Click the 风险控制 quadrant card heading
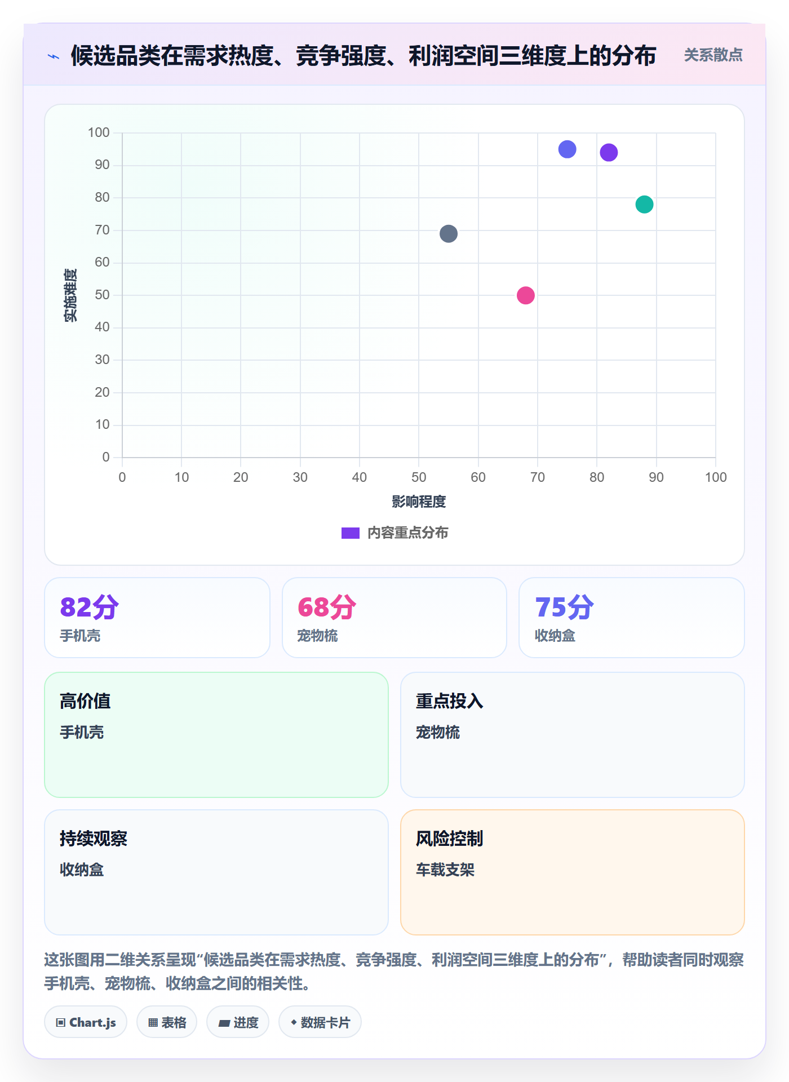The height and width of the screenshot is (1082, 789). [449, 839]
